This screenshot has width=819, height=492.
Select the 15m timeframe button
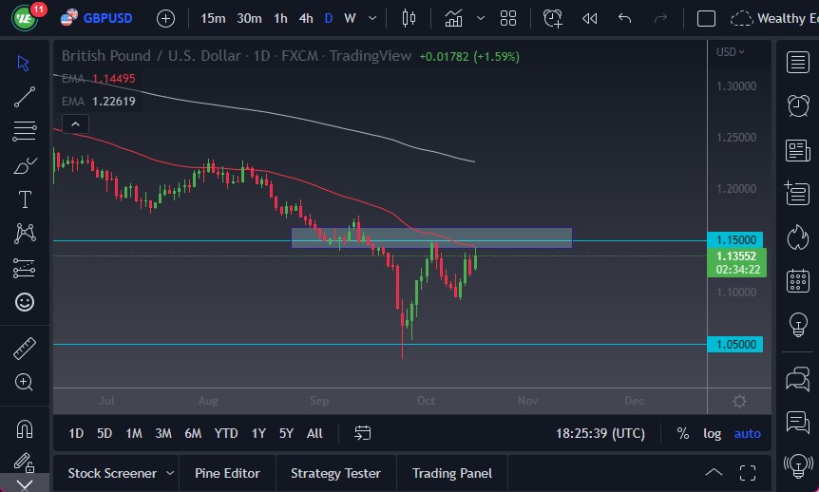tap(214, 18)
